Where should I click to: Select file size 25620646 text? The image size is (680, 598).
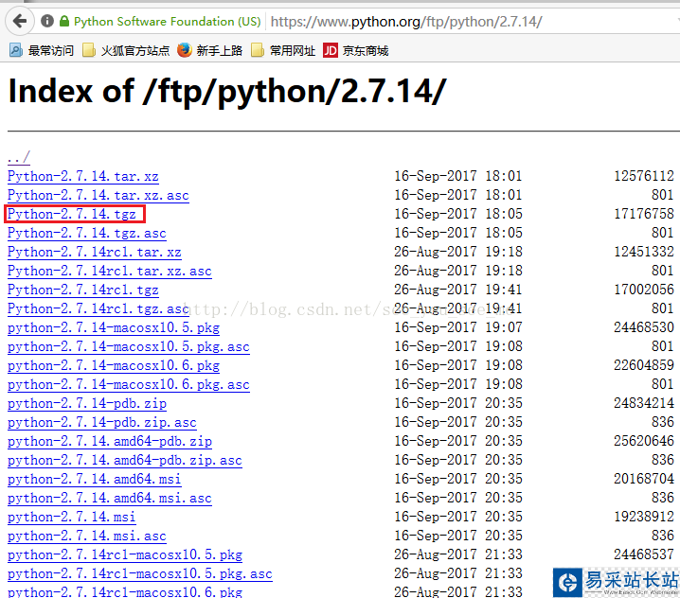pyautogui.click(x=644, y=441)
